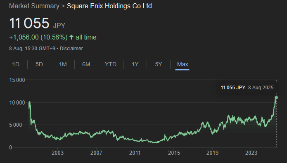Screen dimensions: 287x163
Task: Switch chart to 6M range
Action: click(86, 64)
